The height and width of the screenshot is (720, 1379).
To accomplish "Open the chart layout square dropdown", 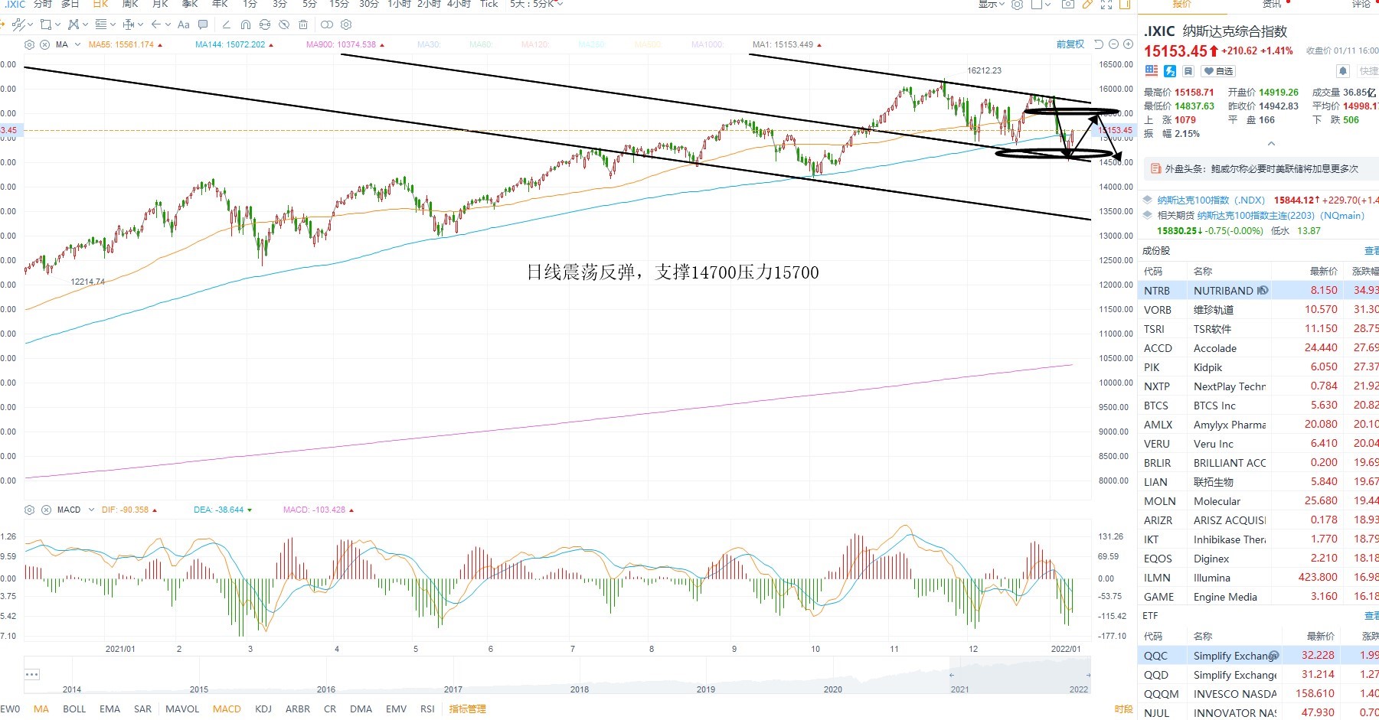I will pos(1041,5).
